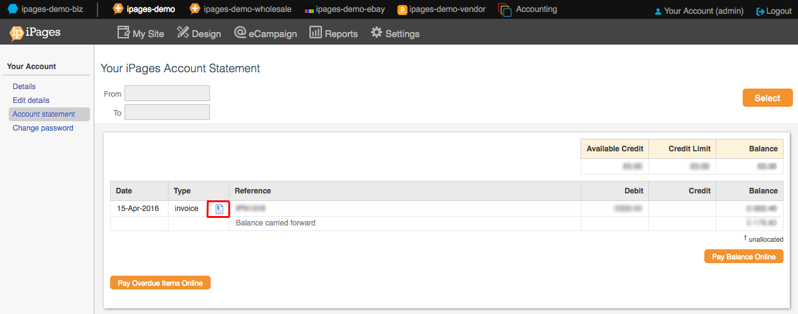Click the Design tools icon
The width and height of the screenshot is (798, 314).
coord(183,33)
